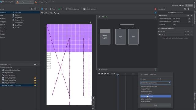Image resolution: width=196 pixels, height=110 pixels.
Task: Add OnClick handler with plus icon
Action: (188, 31)
